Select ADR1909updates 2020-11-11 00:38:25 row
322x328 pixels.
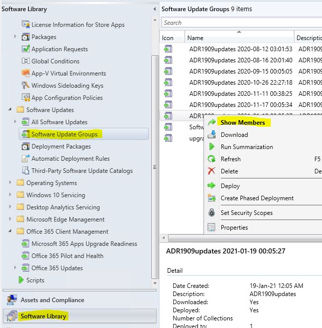pos(240,93)
